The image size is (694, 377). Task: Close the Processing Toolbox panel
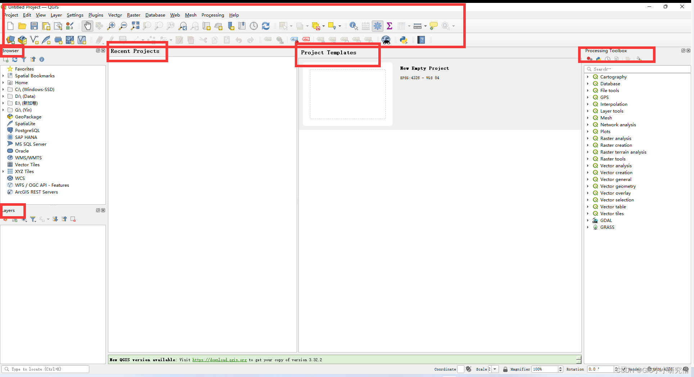point(689,51)
